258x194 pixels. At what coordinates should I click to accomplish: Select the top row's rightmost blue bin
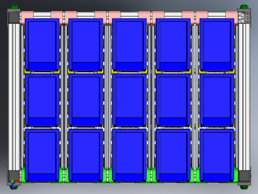(x=217, y=45)
